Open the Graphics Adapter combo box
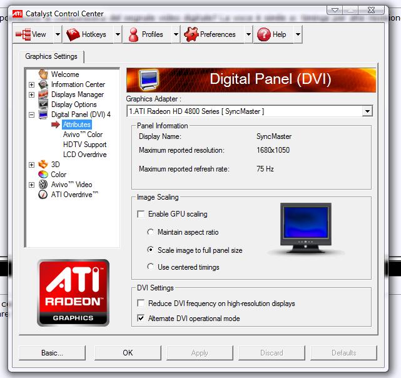The image size is (401, 378). pyautogui.click(x=250, y=111)
